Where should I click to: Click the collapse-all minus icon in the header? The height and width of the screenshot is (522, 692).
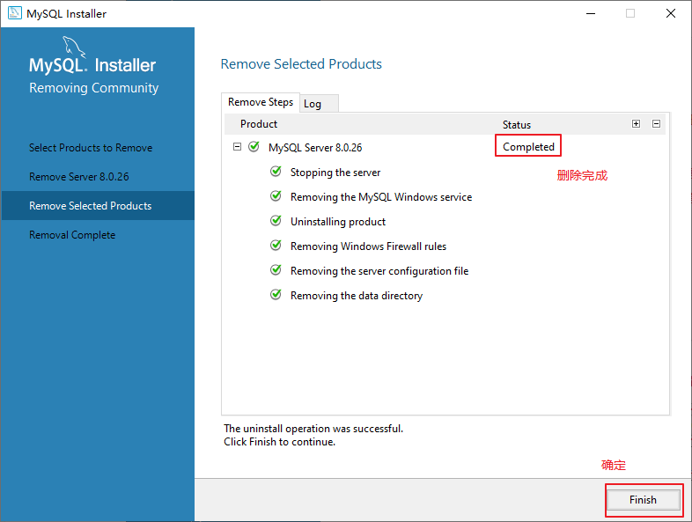(x=656, y=123)
